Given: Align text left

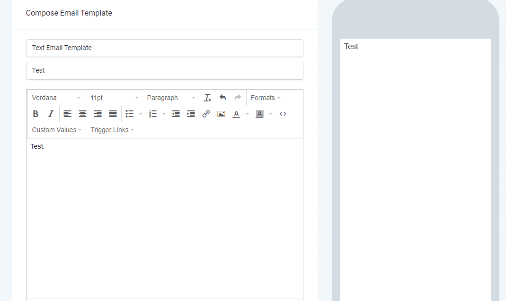Looking at the screenshot, I should (x=67, y=114).
